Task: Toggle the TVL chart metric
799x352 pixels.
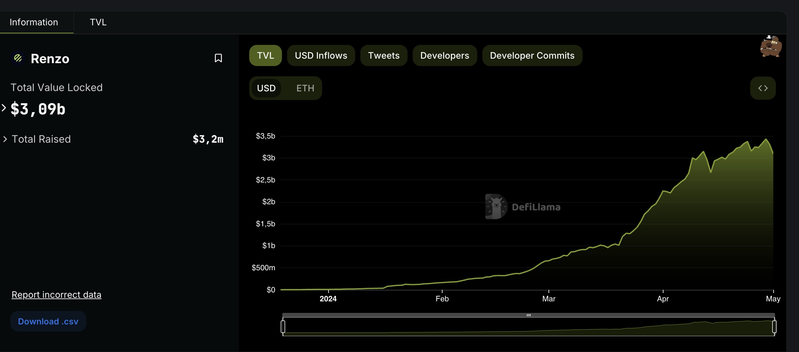Action: coord(266,55)
